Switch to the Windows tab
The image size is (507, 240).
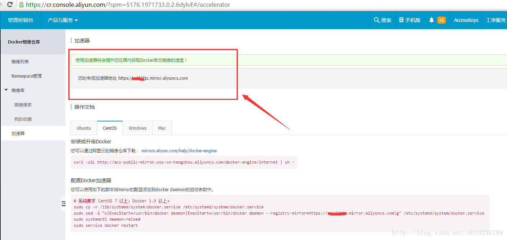pos(138,128)
